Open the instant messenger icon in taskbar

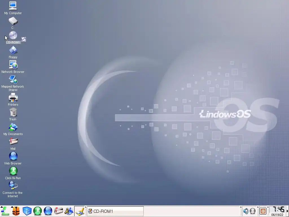tap(69, 211)
